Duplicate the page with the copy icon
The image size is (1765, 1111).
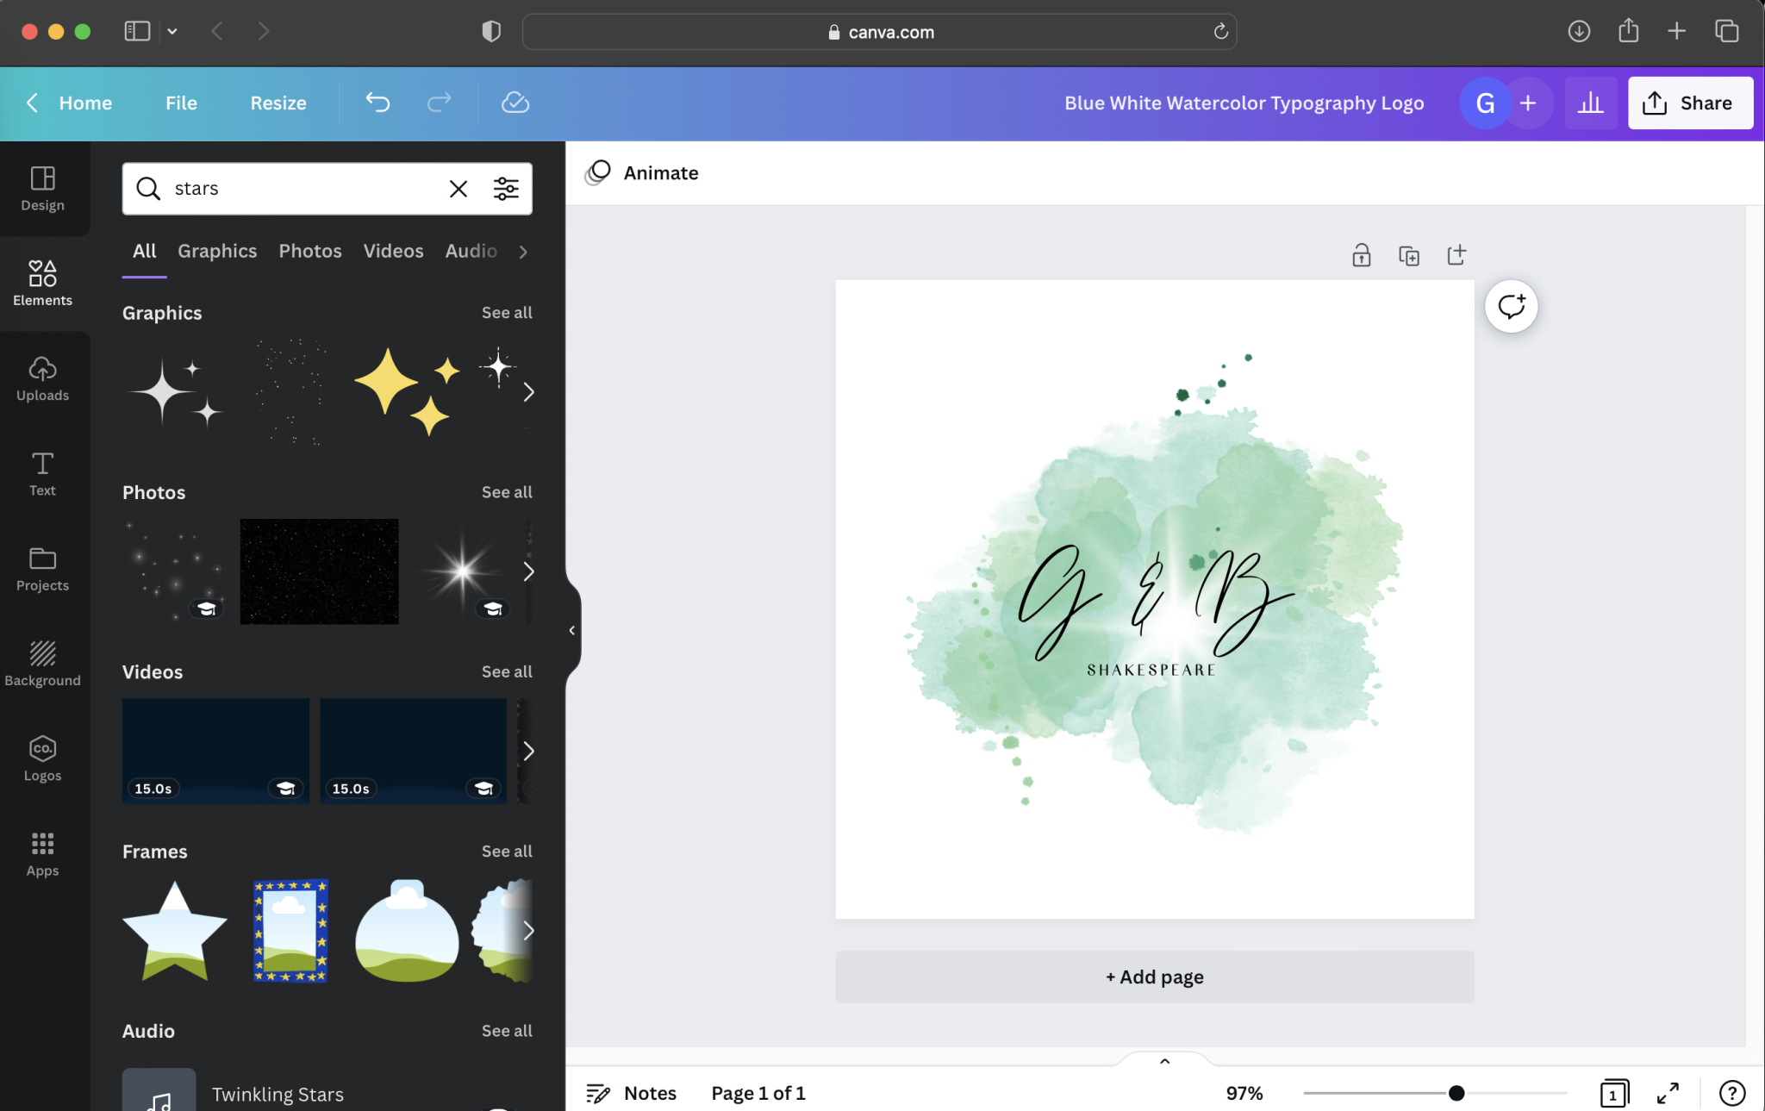click(x=1409, y=255)
